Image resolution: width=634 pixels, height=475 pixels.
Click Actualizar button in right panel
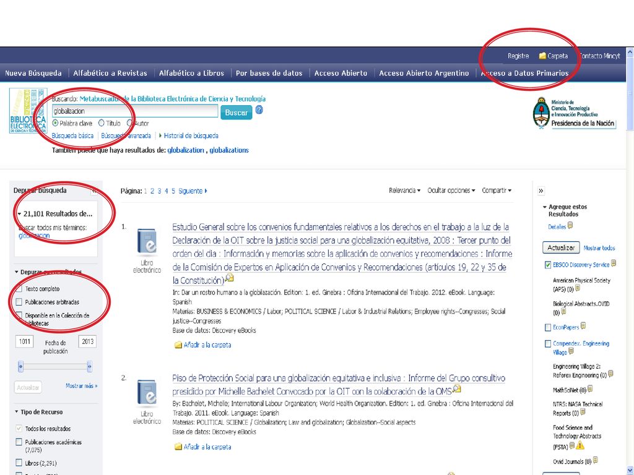coord(561,247)
